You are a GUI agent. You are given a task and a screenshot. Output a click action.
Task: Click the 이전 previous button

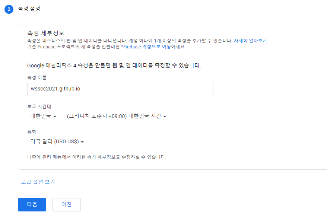point(66,204)
